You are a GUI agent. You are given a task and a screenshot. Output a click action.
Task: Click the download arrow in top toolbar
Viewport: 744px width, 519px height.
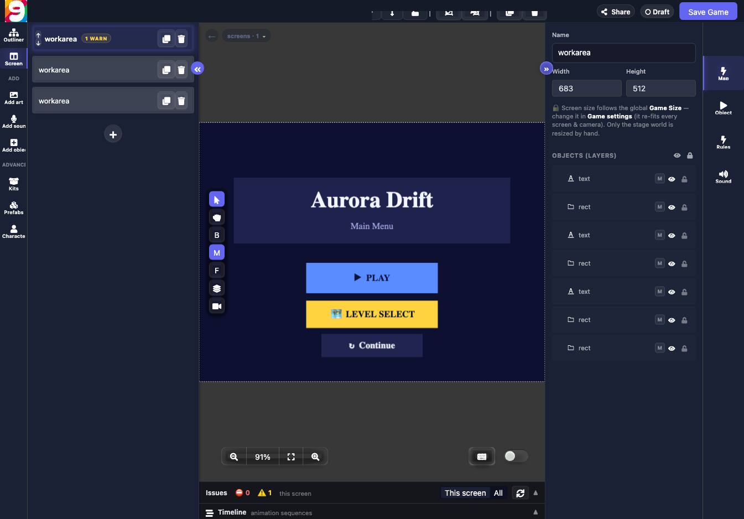tap(392, 13)
